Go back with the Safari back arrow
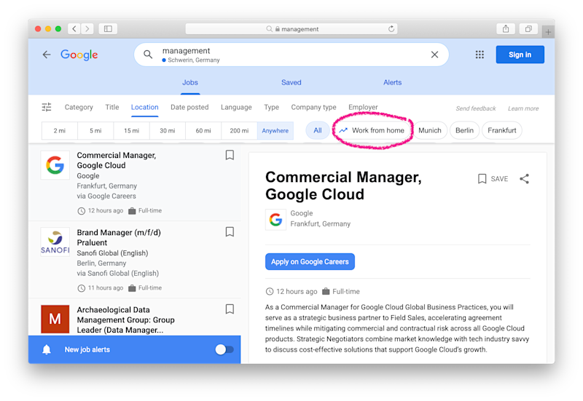 coord(74,29)
